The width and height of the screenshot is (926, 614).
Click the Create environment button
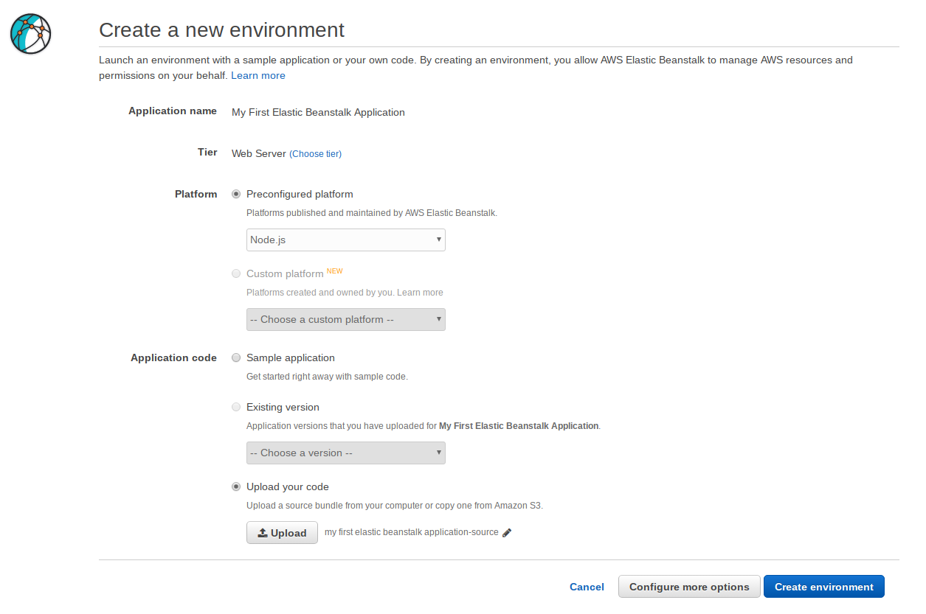(824, 587)
